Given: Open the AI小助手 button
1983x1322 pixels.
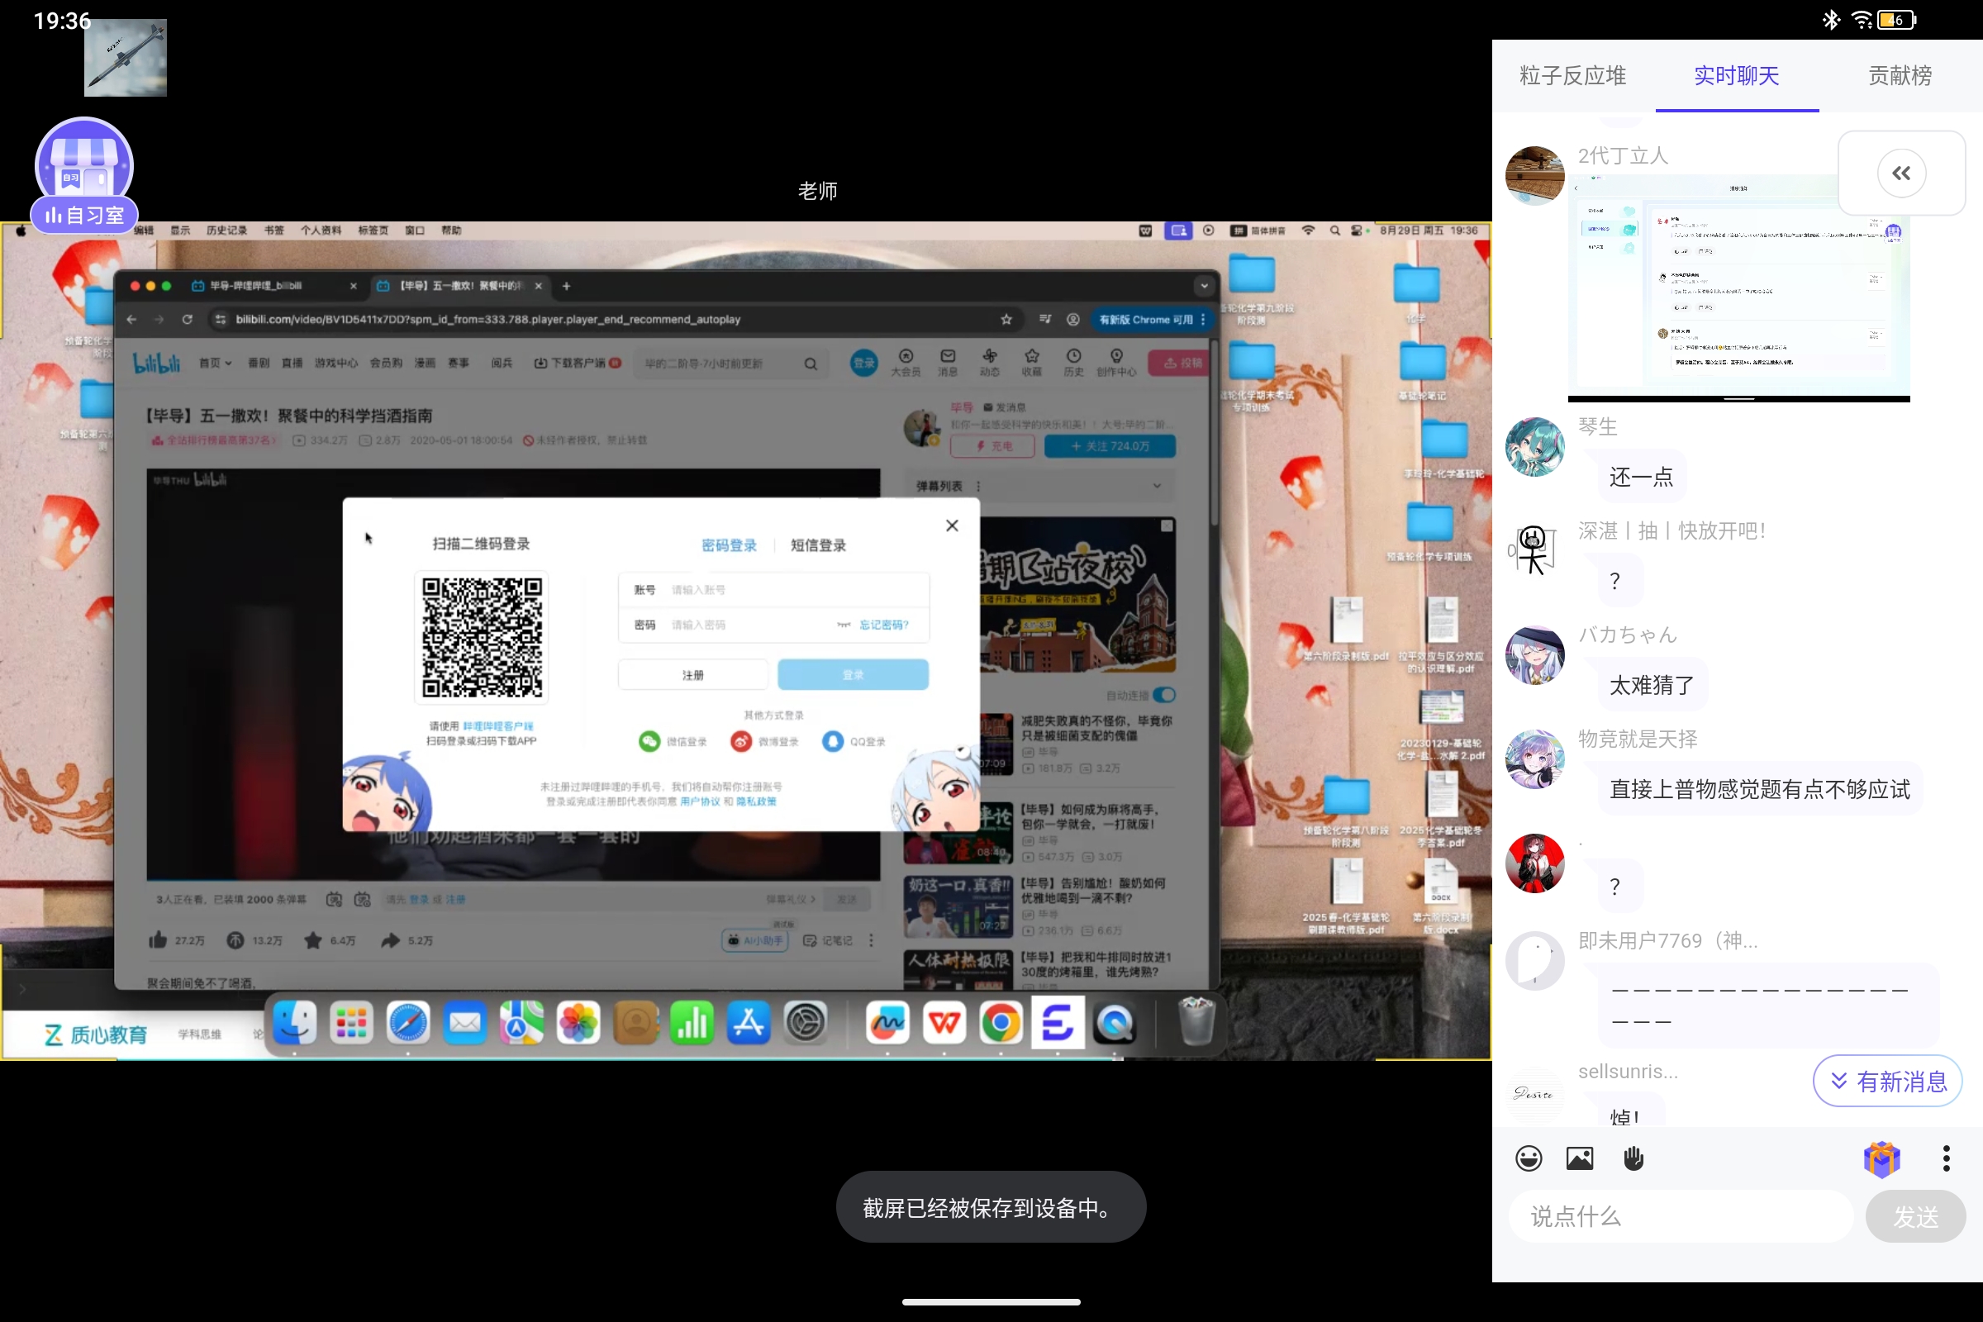Looking at the screenshot, I should tap(754, 940).
